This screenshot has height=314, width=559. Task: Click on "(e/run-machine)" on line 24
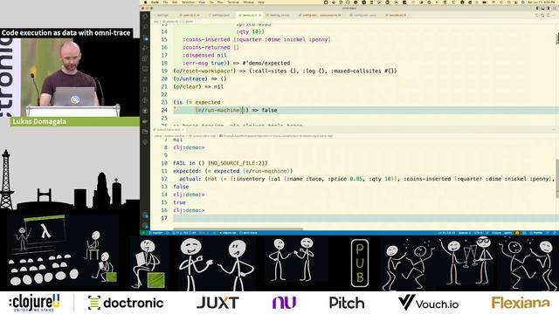tap(219, 110)
